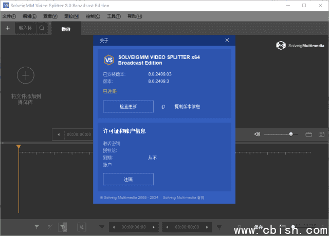329x236 pixels.
Task: Click the VS app icon in the title bar
Action: tap(6, 6)
